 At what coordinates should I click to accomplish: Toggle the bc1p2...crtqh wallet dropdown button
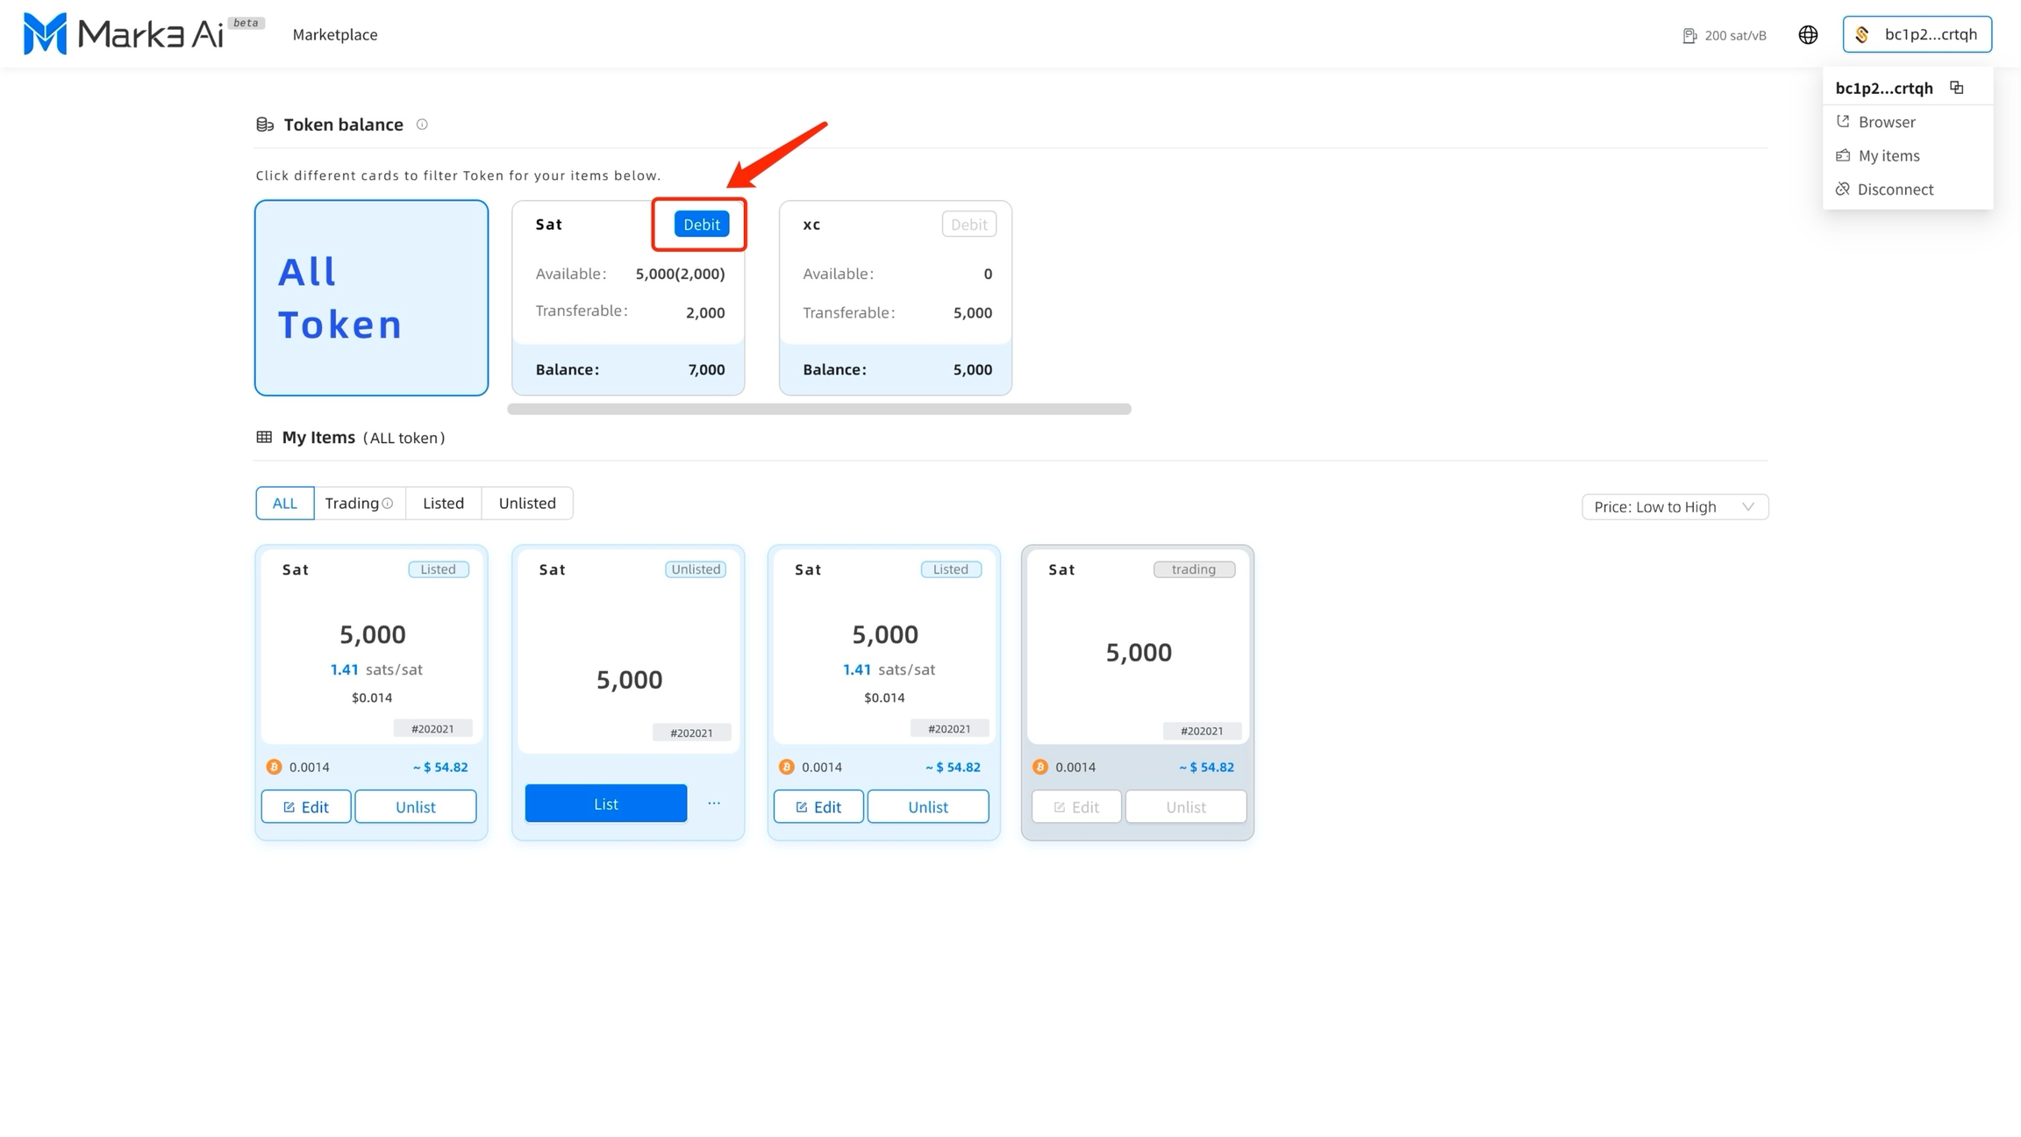(x=1917, y=34)
